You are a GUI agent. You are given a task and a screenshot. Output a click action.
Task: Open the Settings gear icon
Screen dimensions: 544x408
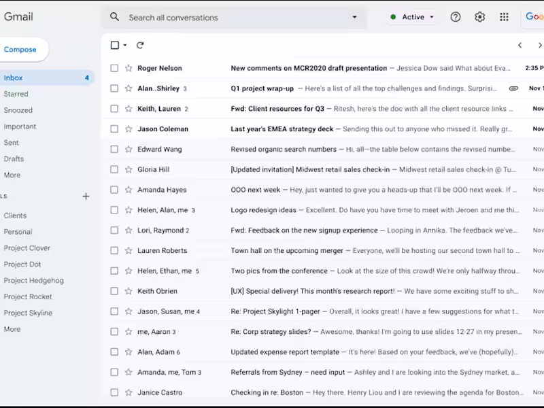(x=480, y=17)
